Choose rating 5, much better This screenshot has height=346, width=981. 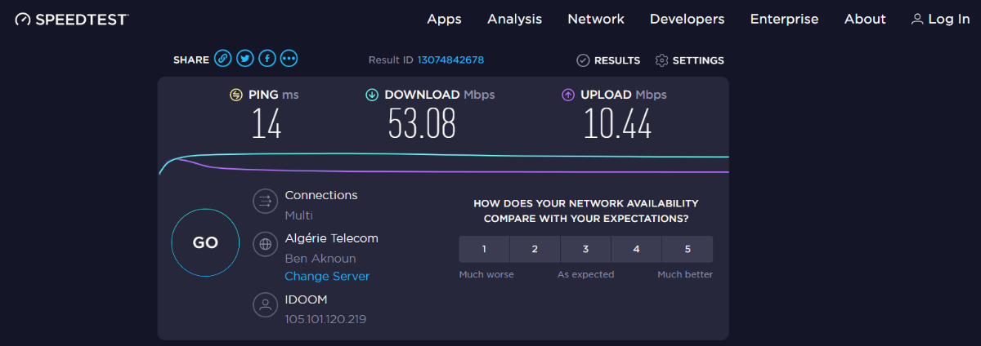point(688,249)
